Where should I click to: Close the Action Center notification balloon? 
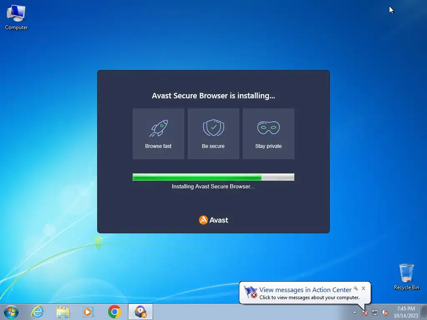tap(363, 288)
